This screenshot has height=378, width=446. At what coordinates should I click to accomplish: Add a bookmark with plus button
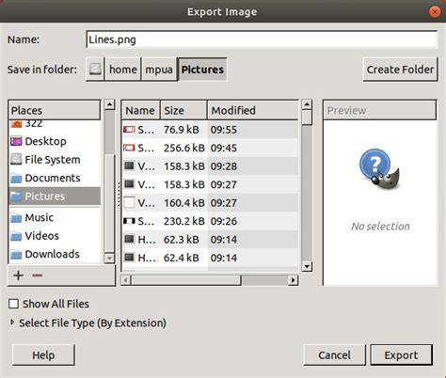pyautogui.click(x=18, y=276)
